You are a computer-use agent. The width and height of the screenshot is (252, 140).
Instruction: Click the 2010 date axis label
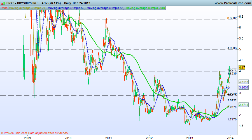[68, 138]
